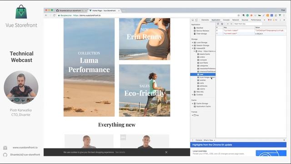The image size is (291, 164).
Task: Open the Elements tab
Action: tap(205, 20)
